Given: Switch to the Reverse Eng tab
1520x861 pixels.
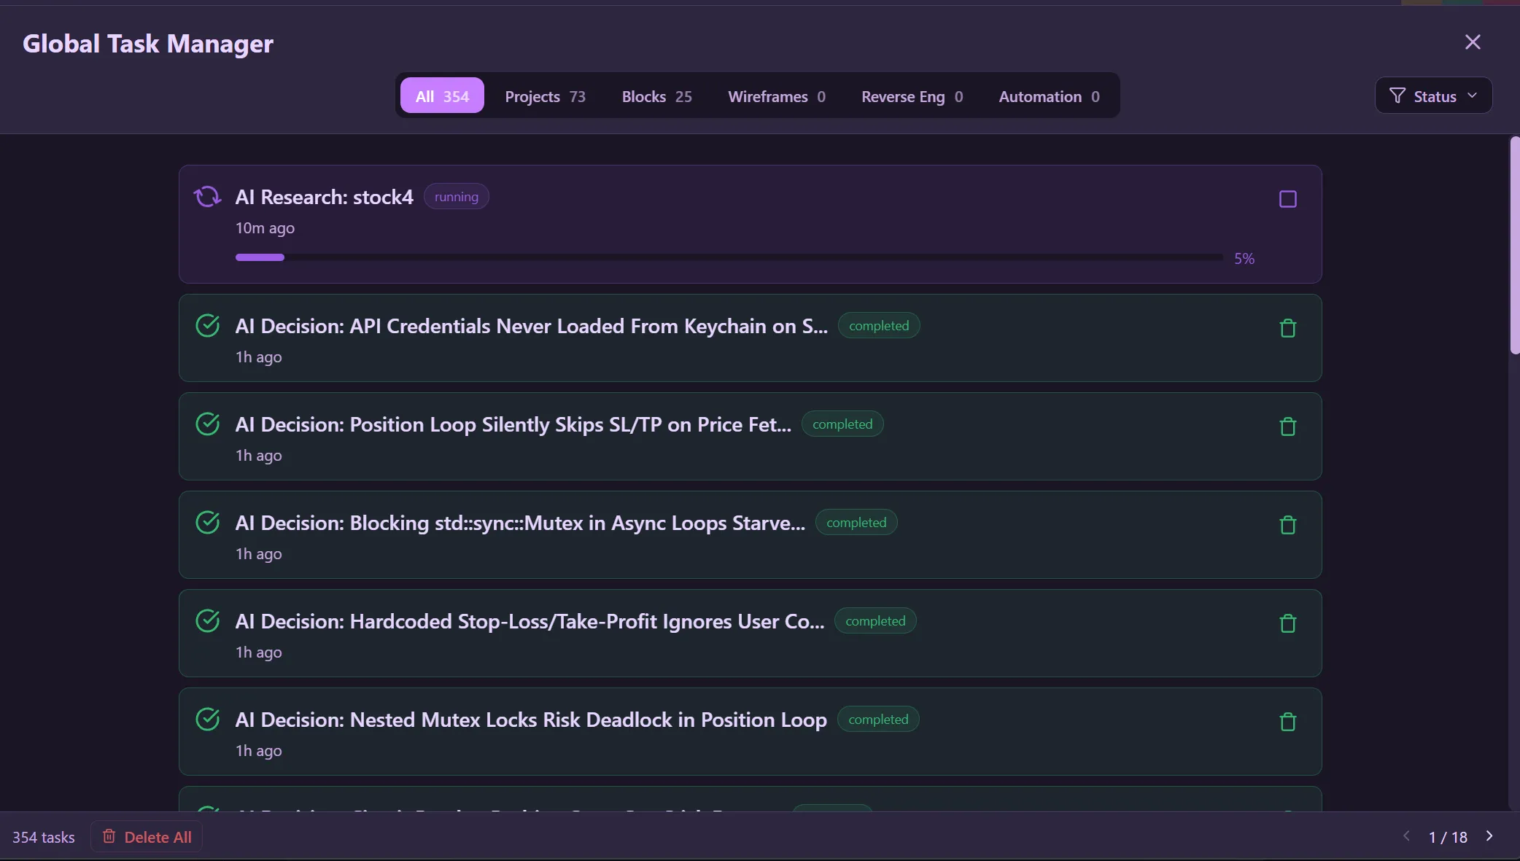Looking at the screenshot, I should pos(912,96).
